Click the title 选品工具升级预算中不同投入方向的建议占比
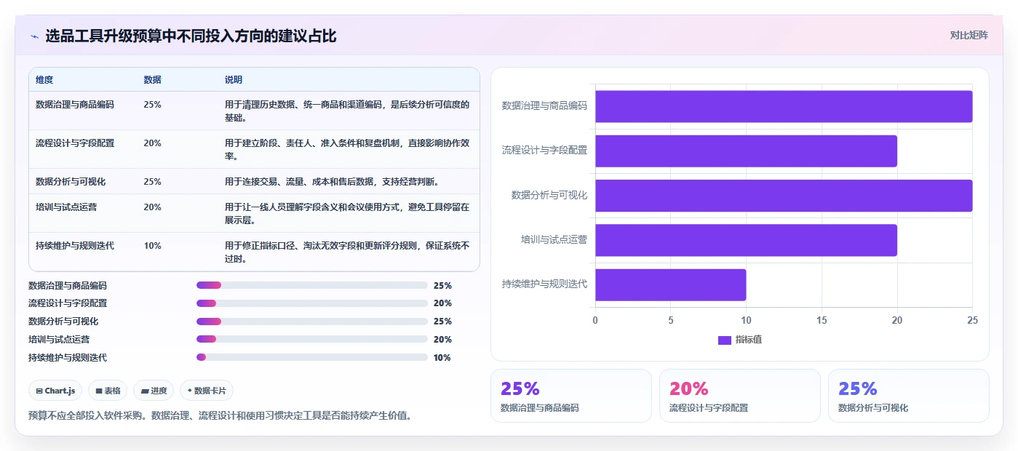The image size is (1018, 451). (191, 36)
